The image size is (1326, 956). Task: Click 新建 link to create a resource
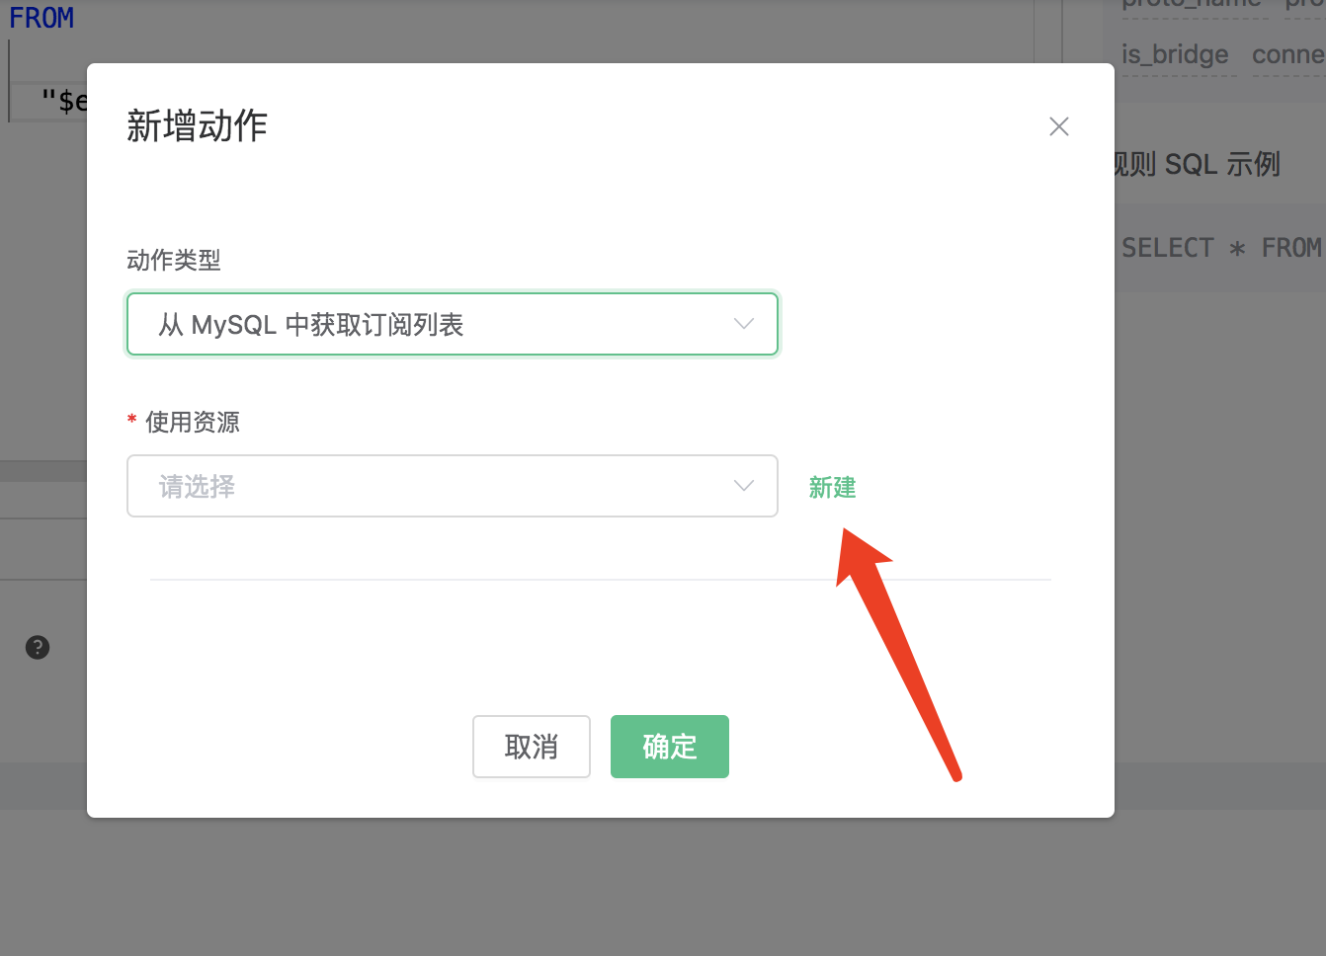tap(832, 487)
